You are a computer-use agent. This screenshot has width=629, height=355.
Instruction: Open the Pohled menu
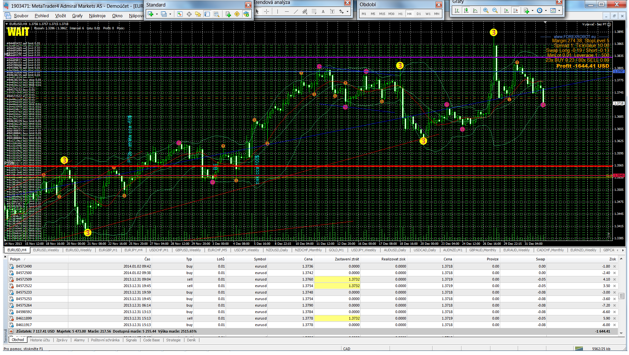click(x=42, y=16)
